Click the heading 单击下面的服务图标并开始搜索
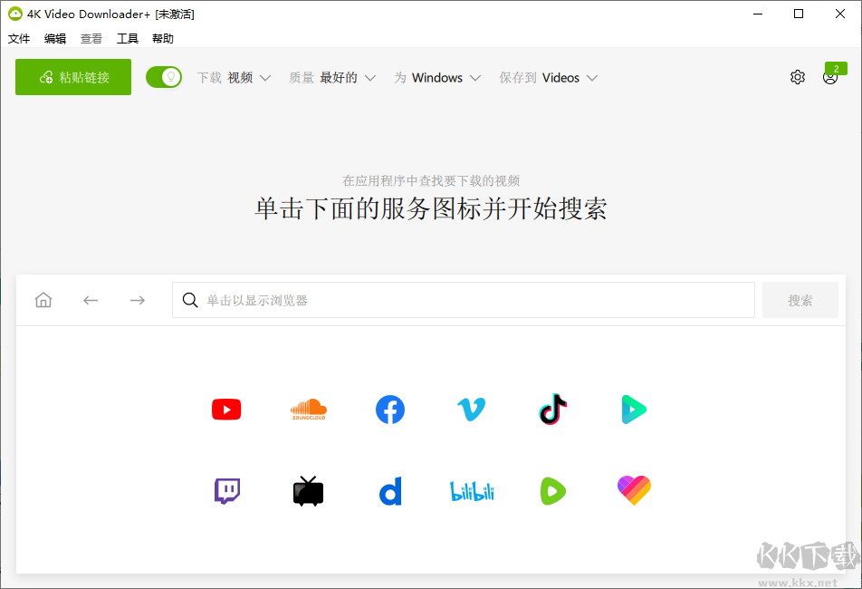 (x=431, y=209)
